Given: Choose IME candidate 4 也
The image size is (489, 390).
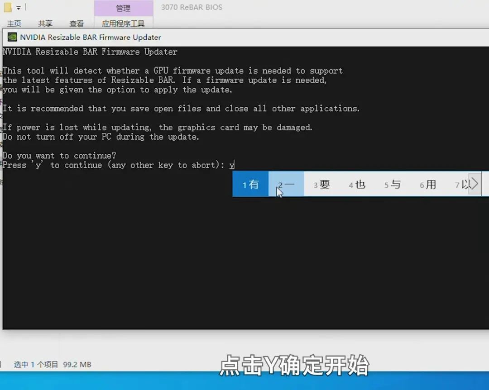Looking at the screenshot, I should [x=357, y=185].
